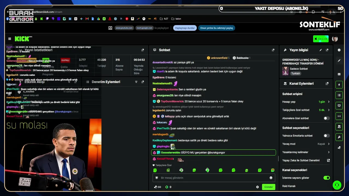
Task: Open the fc27 bookmark folder
Action: (x=164, y=19)
